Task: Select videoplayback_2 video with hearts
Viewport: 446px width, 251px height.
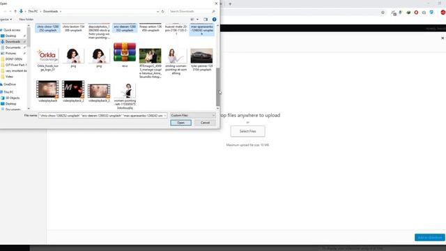Action: (73, 89)
